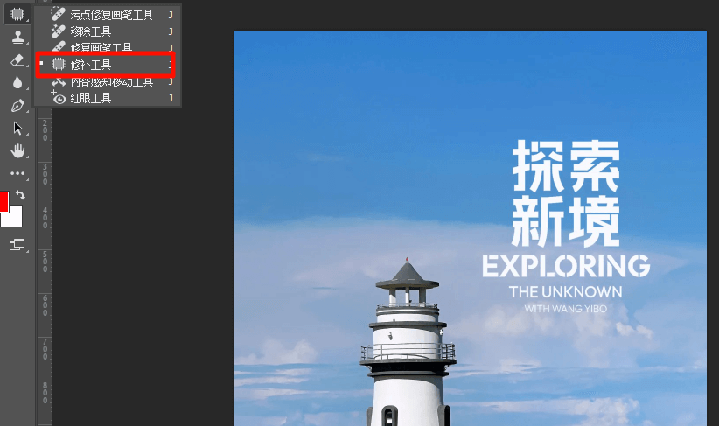
Task: Click the vertical ruler at 500 mark
Action: click(45, 262)
